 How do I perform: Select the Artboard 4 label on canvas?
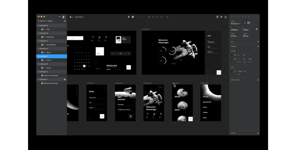click(x=90, y=83)
